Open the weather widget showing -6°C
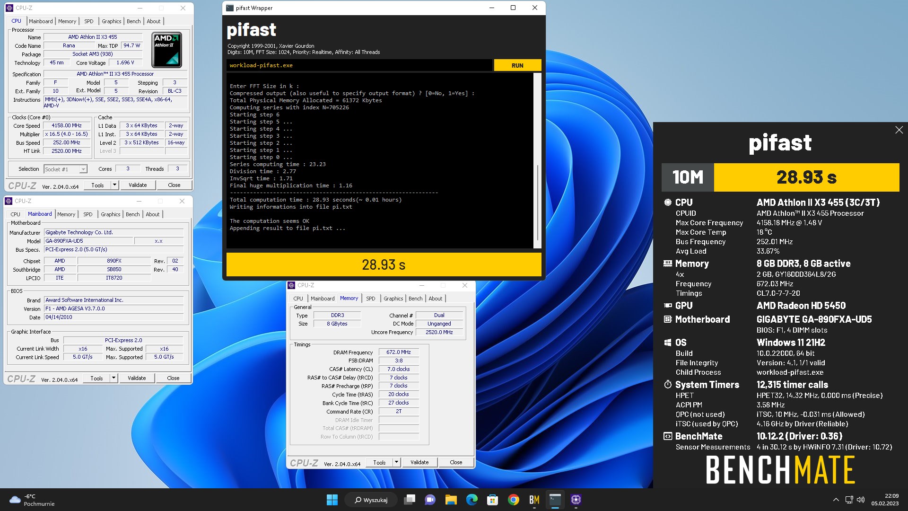 pos(32,500)
